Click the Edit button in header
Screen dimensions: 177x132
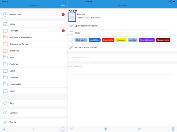[x=63, y=5]
